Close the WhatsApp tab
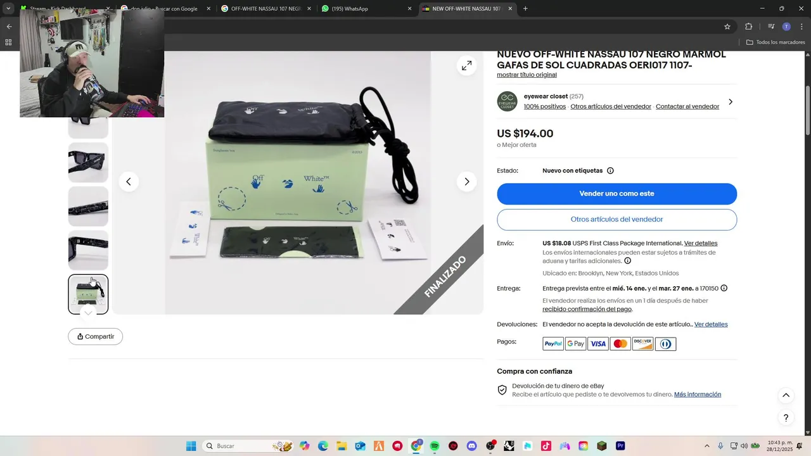811x456 pixels. click(x=409, y=9)
